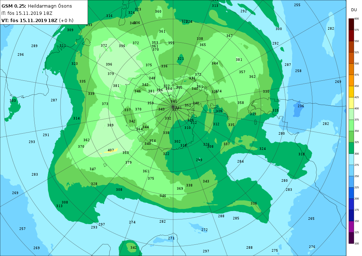Select the bright blue 200–225 legend band

351,193
